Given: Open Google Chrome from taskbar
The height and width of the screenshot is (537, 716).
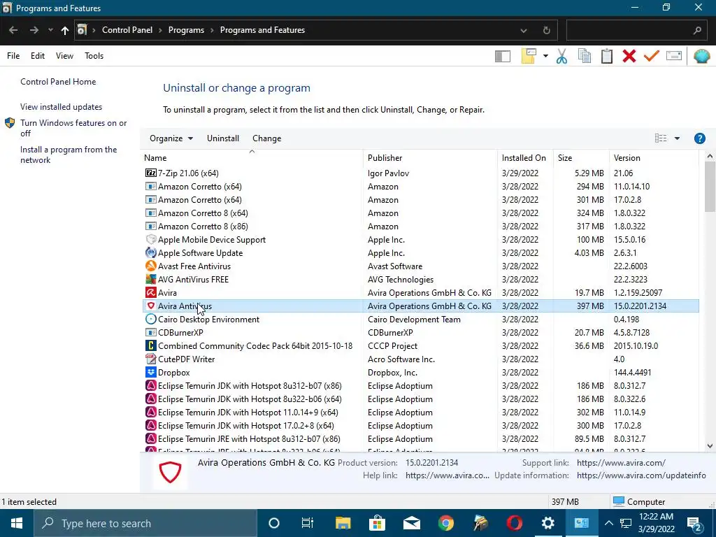Looking at the screenshot, I should [445, 523].
